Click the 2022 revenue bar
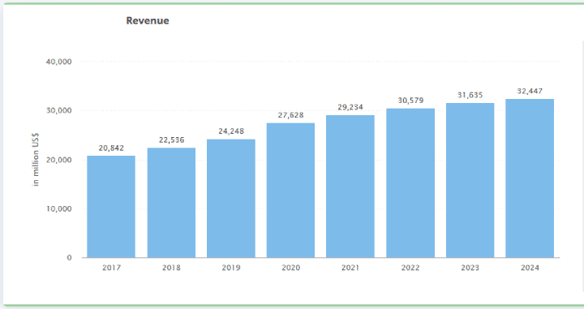Screen dimensions: 584x309 pos(410,182)
